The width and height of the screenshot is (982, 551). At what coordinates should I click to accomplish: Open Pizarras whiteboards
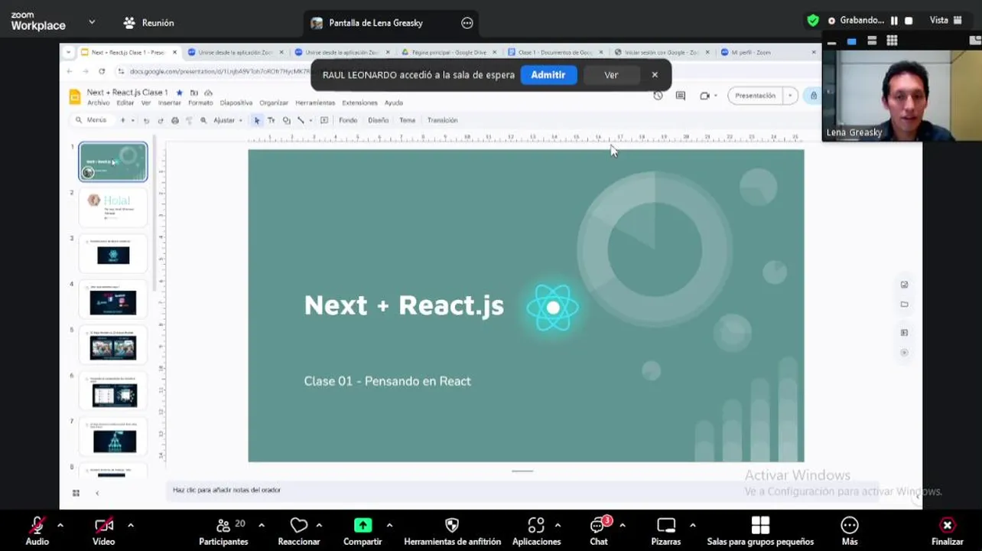coord(666,530)
